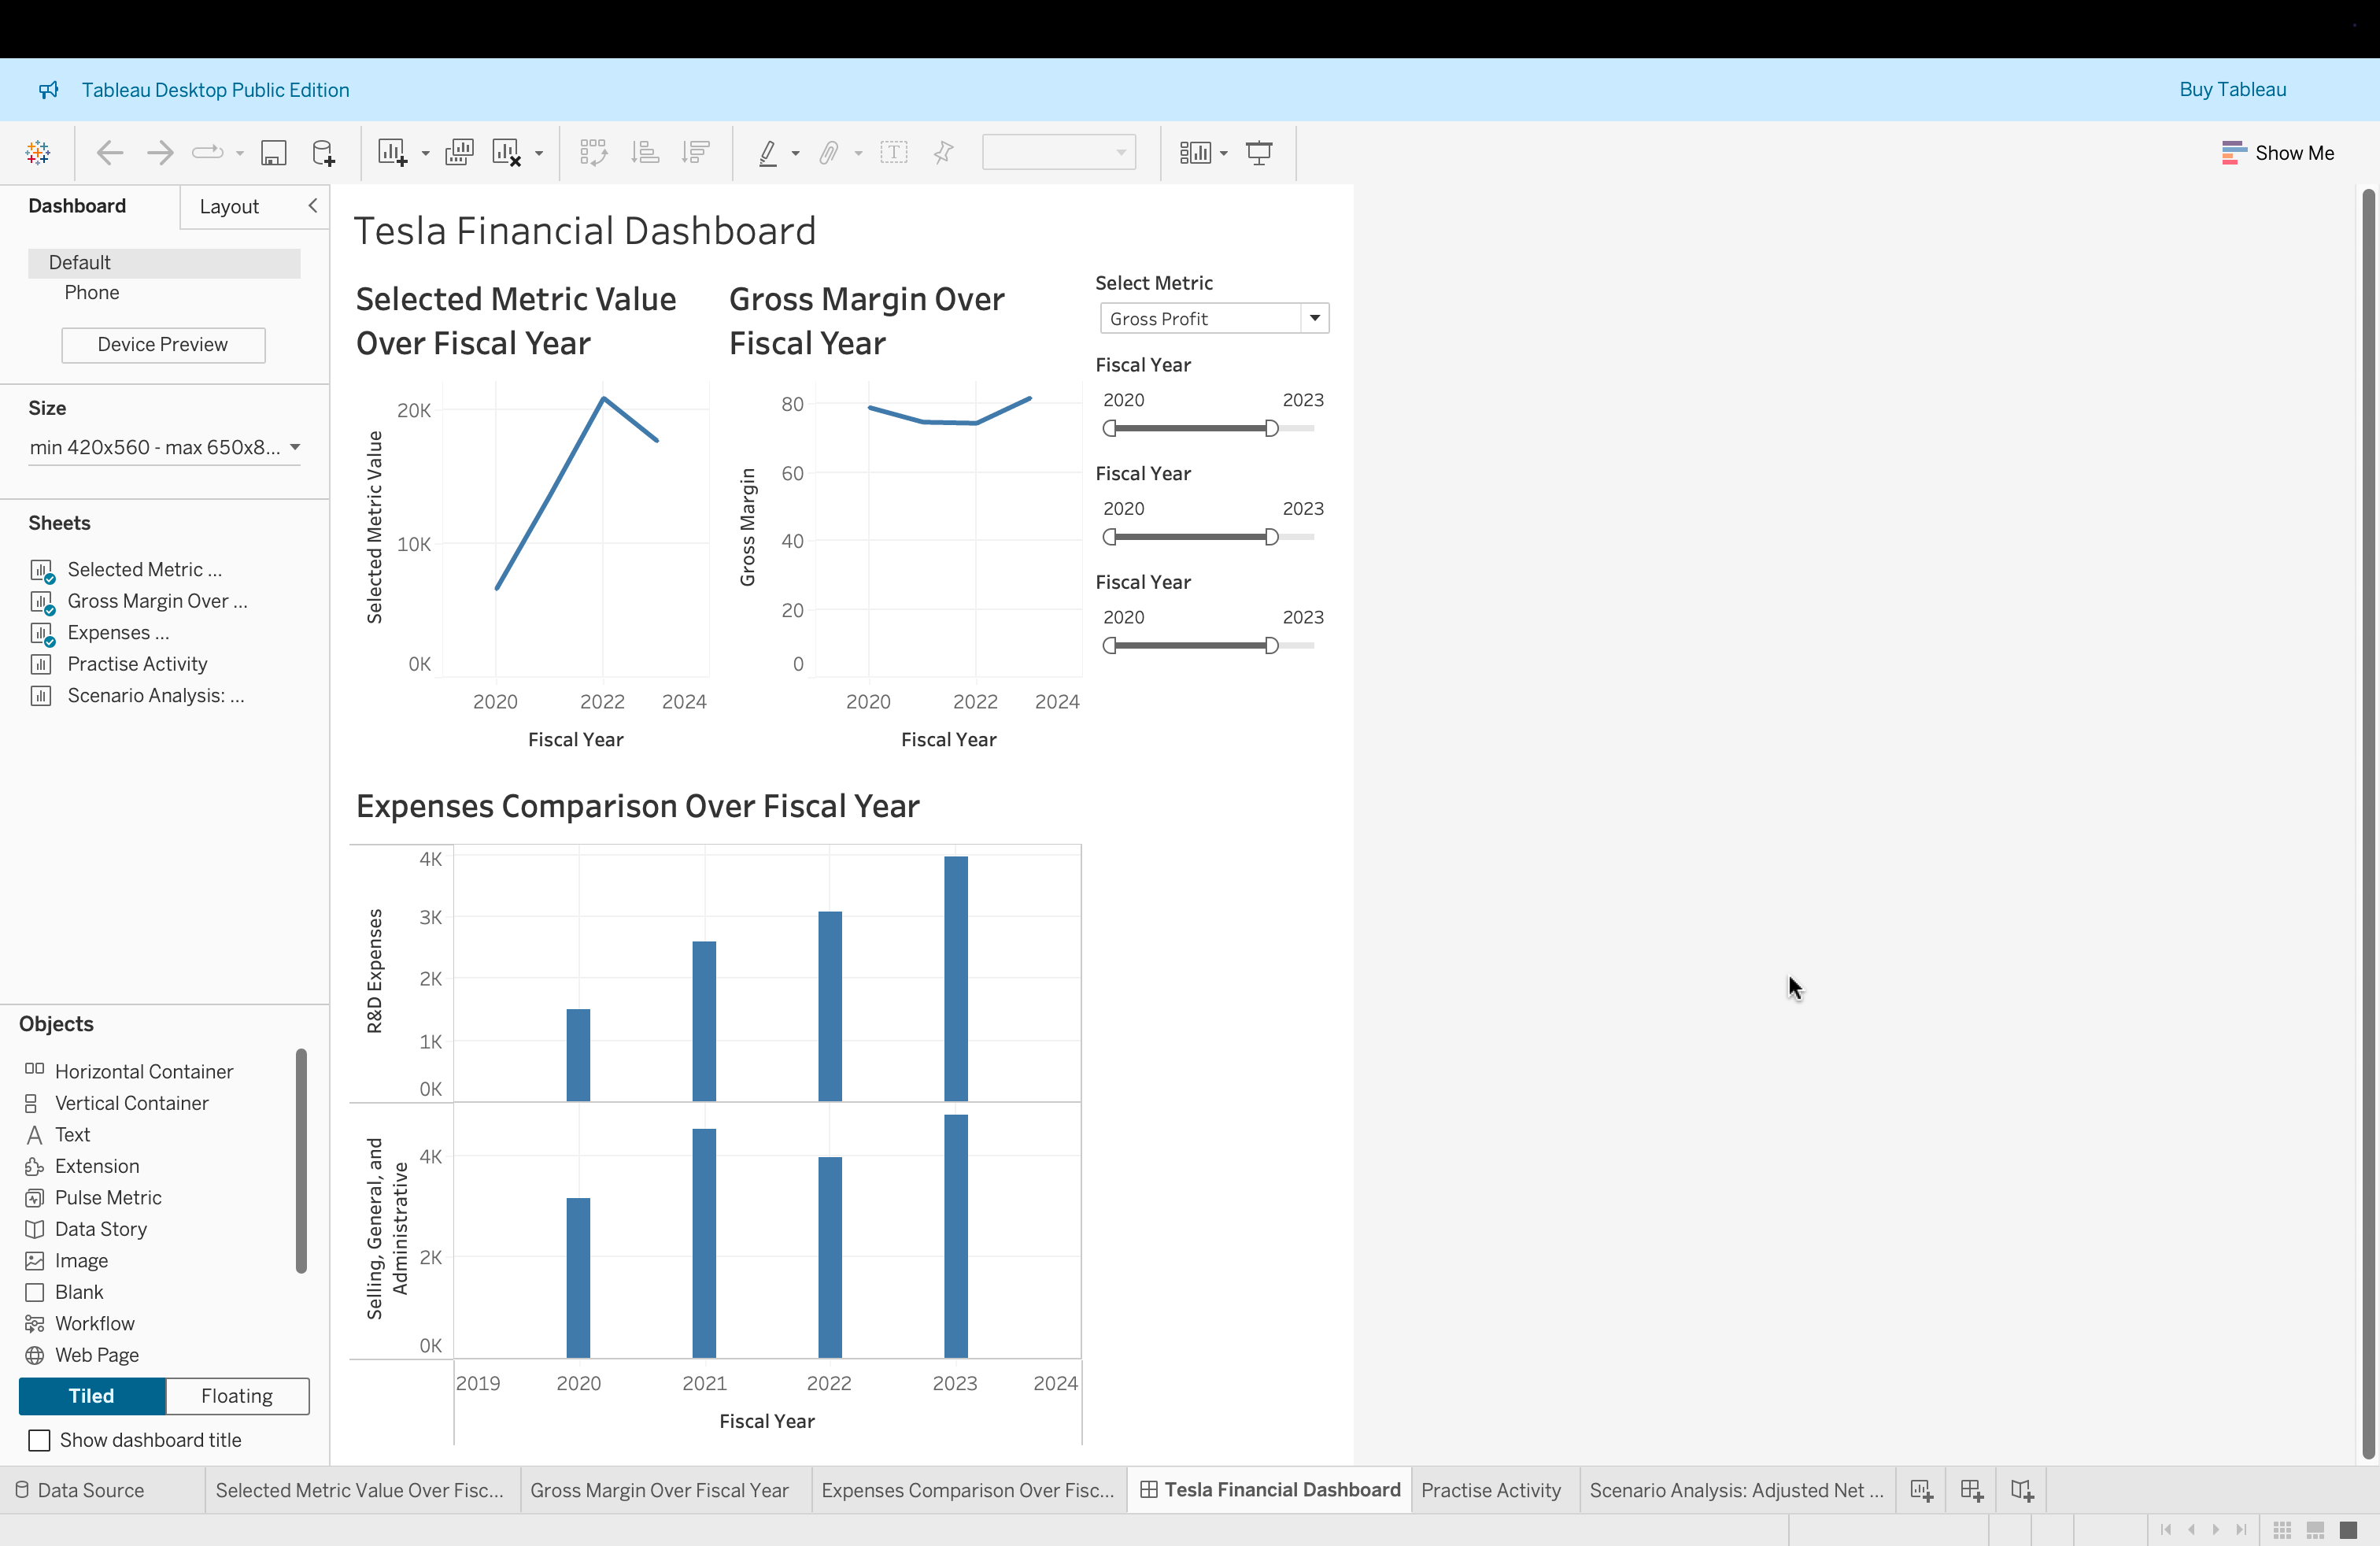The image size is (2380, 1546).
Task: Collapse the left Dashboard pane
Action: point(313,205)
